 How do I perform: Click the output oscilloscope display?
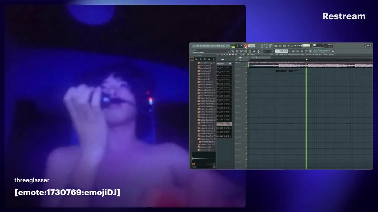coord(296,46)
